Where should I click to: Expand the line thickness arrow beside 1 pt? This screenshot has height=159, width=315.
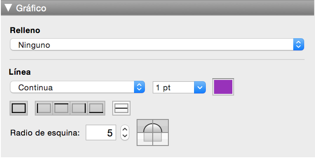pos(200,87)
